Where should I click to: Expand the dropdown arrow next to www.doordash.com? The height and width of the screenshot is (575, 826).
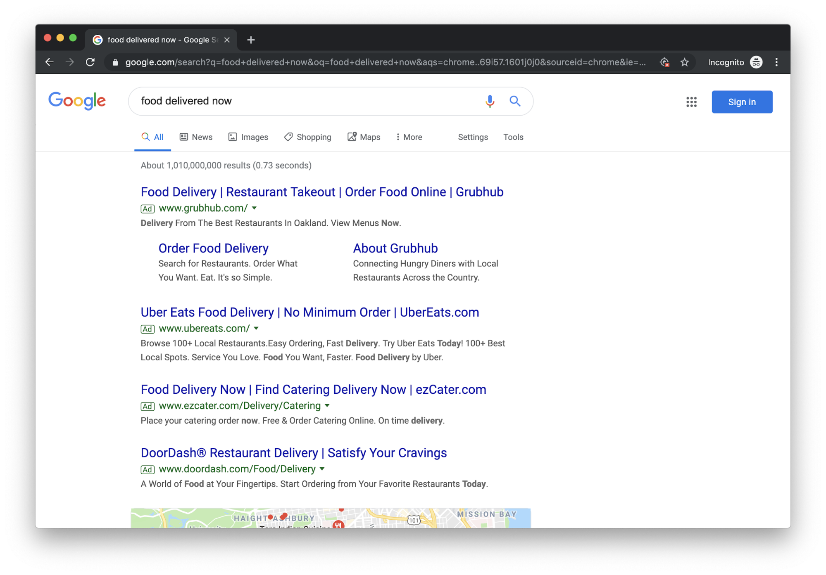pyautogui.click(x=322, y=469)
